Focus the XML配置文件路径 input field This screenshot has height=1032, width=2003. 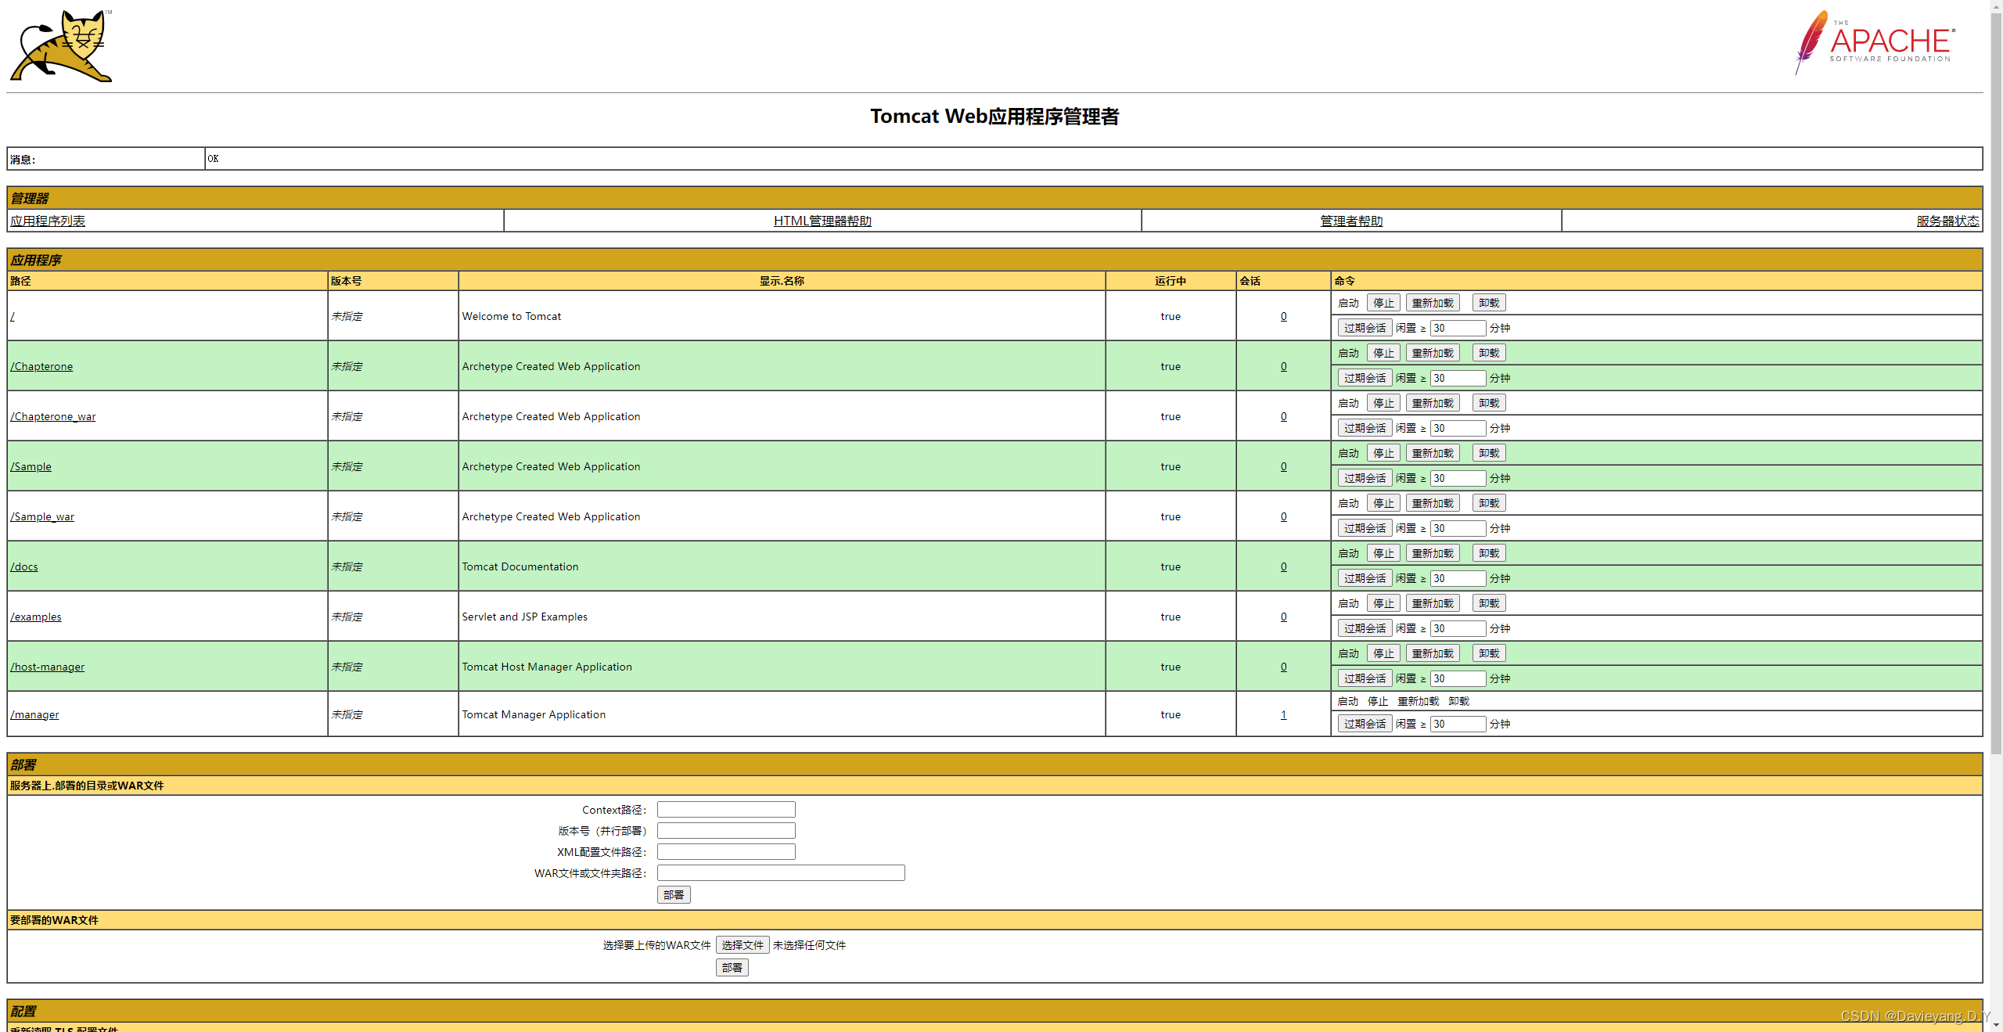click(726, 852)
